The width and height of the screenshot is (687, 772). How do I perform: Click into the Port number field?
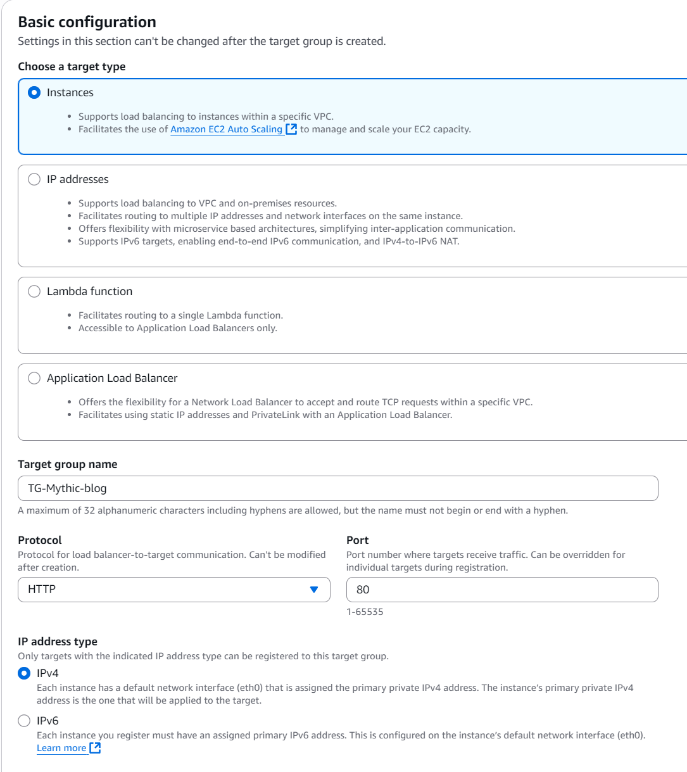point(501,590)
